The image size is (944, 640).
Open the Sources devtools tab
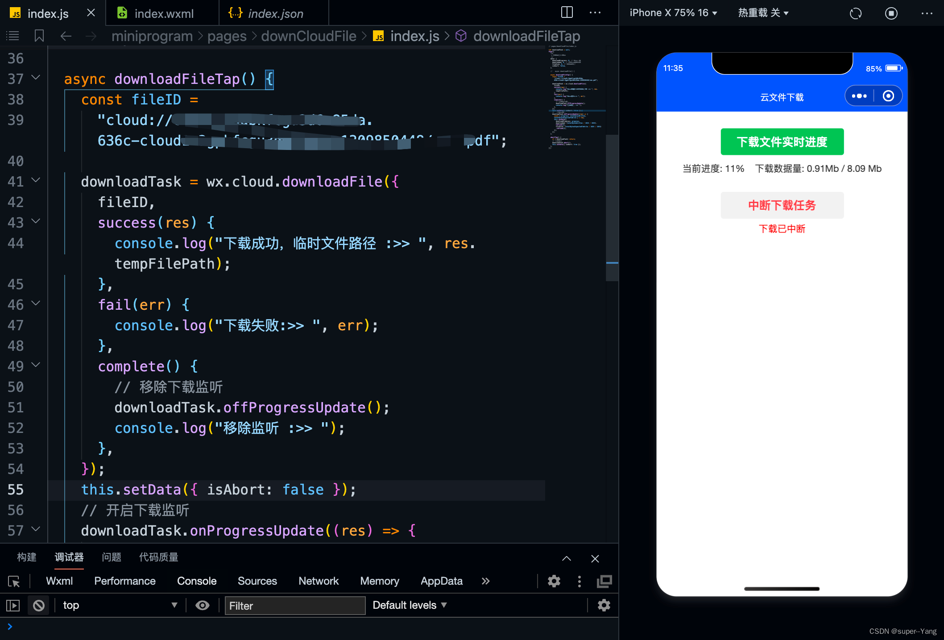[x=257, y=581]
